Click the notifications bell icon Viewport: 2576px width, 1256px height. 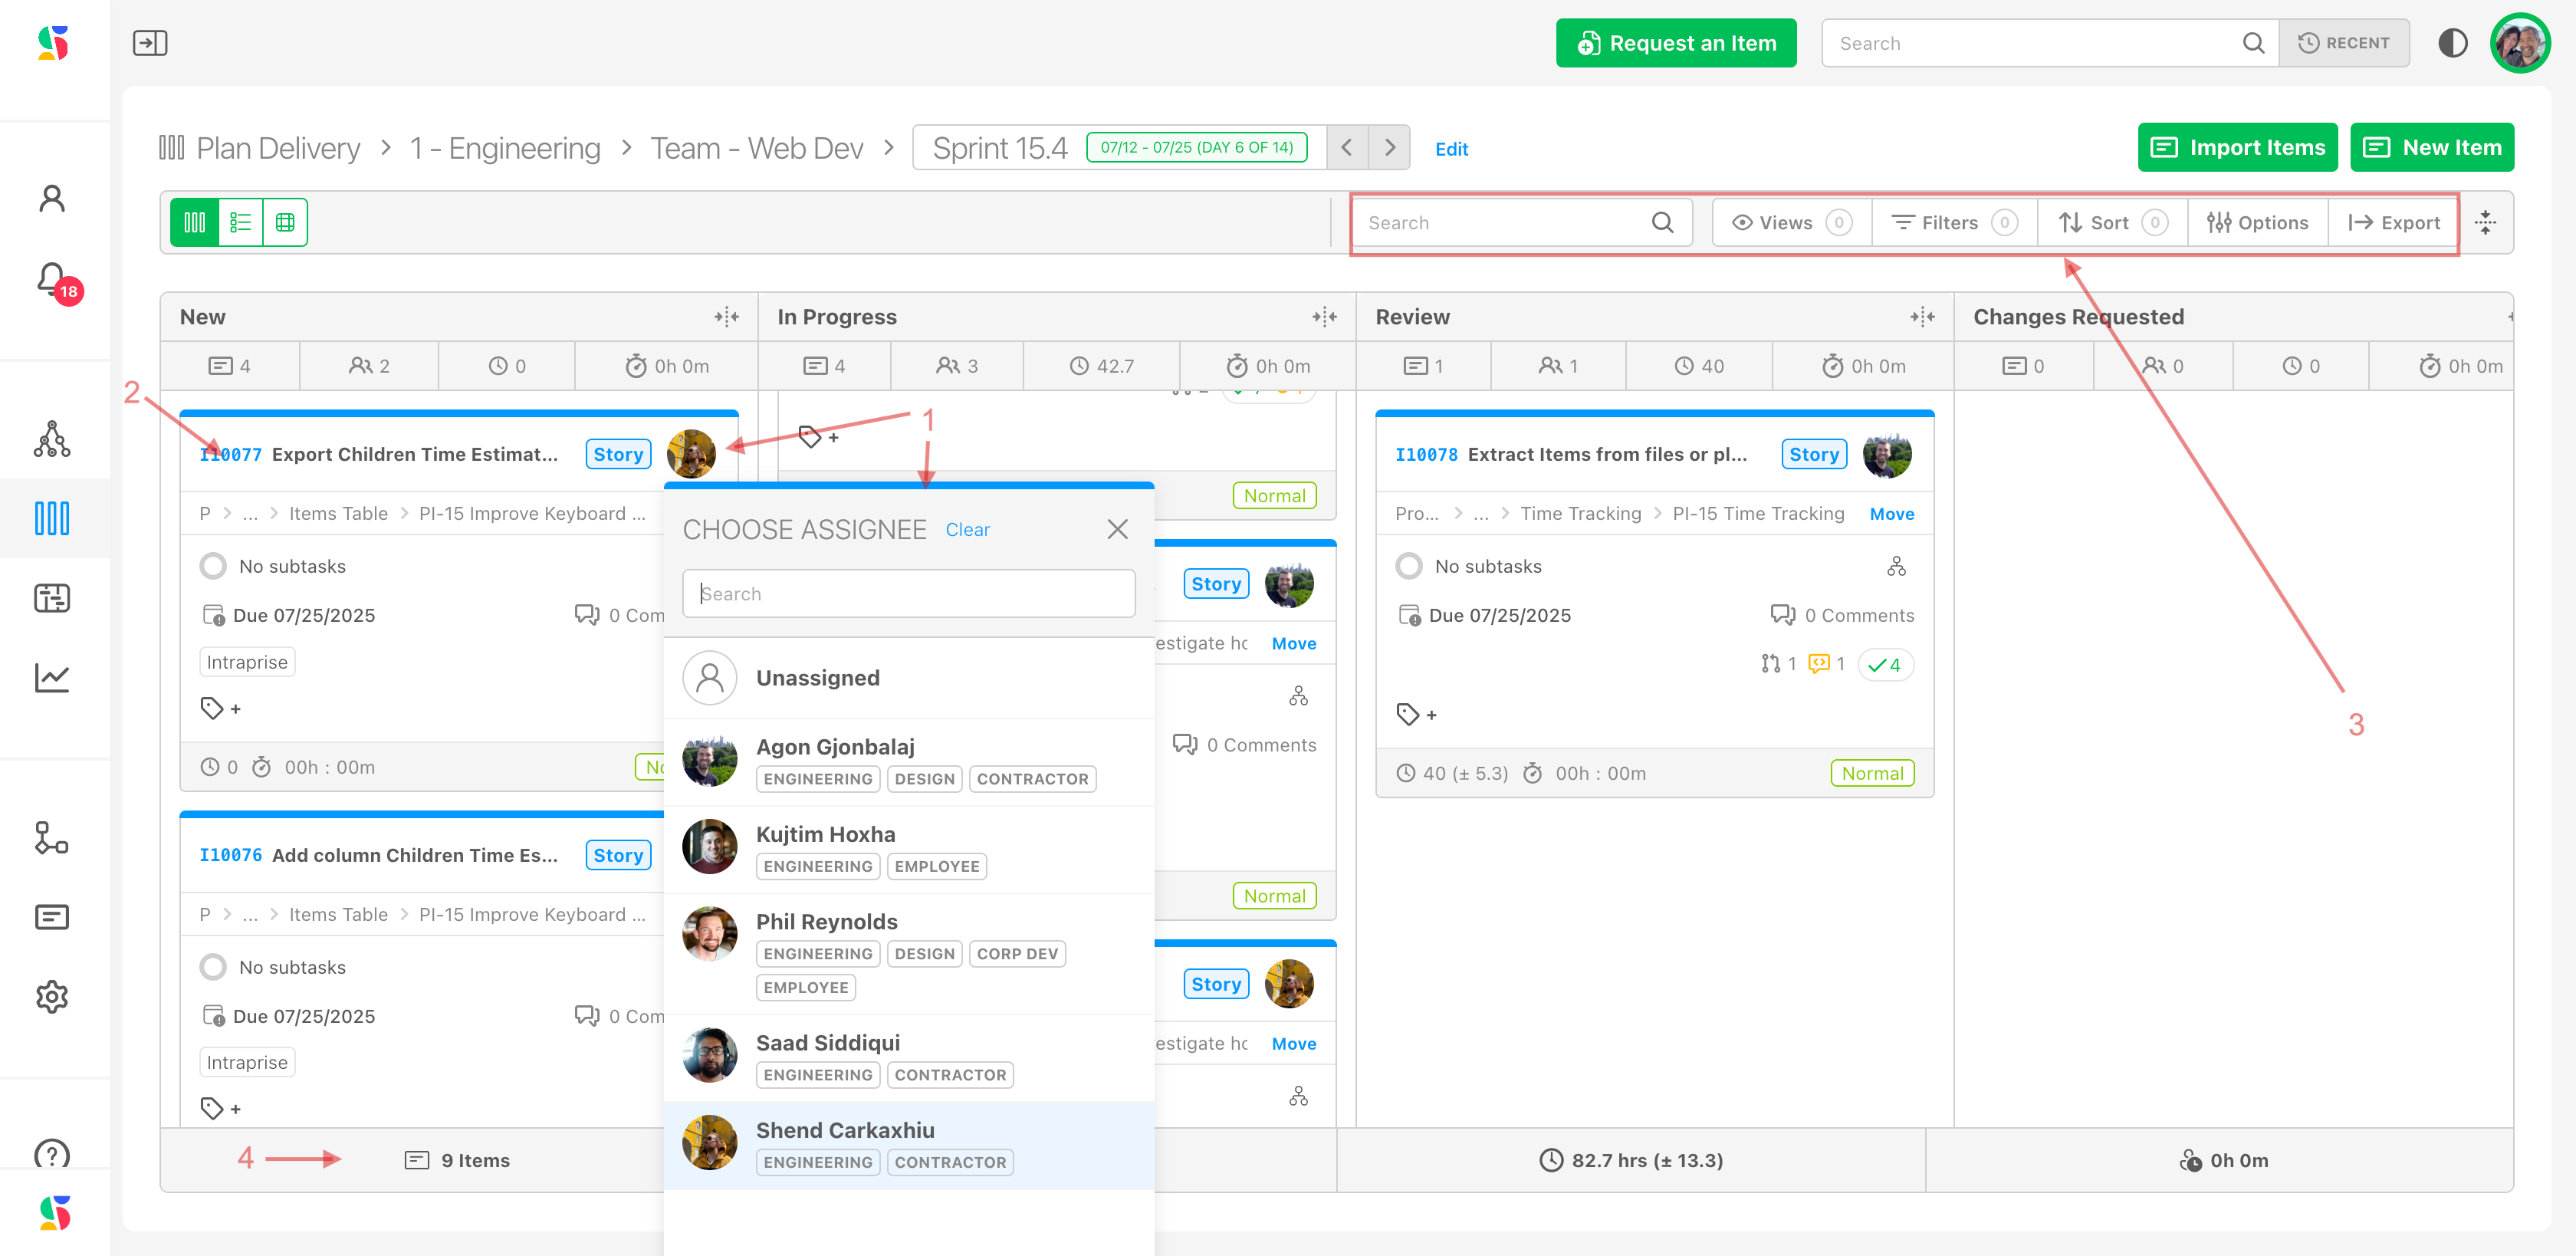(52, 280)
